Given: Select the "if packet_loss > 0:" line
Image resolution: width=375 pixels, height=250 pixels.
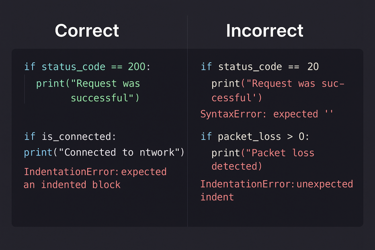Looking at the screenshot, I should [x=255, y=137].
